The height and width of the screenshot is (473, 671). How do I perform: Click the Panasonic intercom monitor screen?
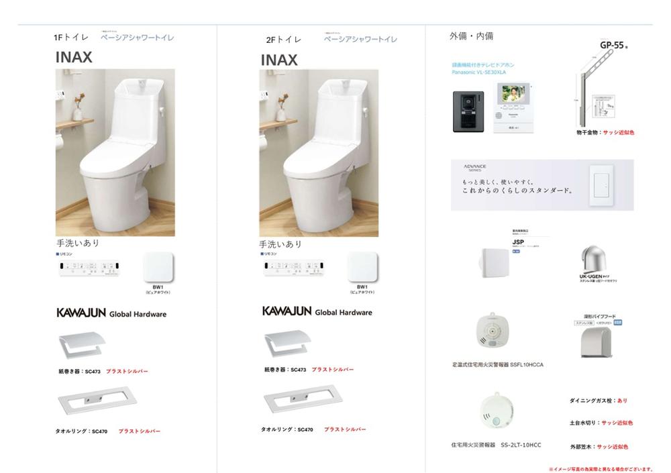tap(513, 108)
